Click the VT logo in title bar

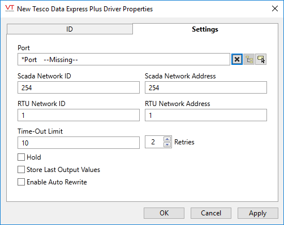(10, 8)
